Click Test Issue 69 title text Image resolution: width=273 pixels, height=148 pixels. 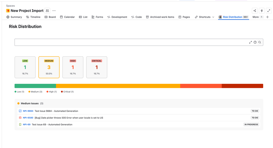point(52,125)
